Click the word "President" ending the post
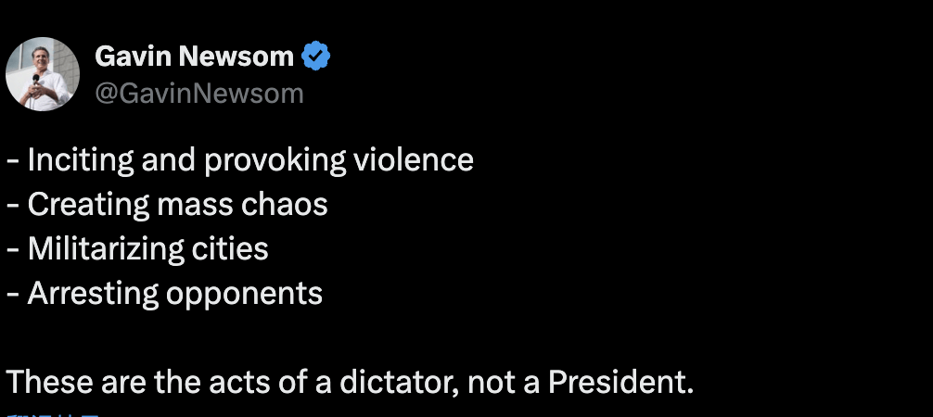933x417 pixels. 619,382
